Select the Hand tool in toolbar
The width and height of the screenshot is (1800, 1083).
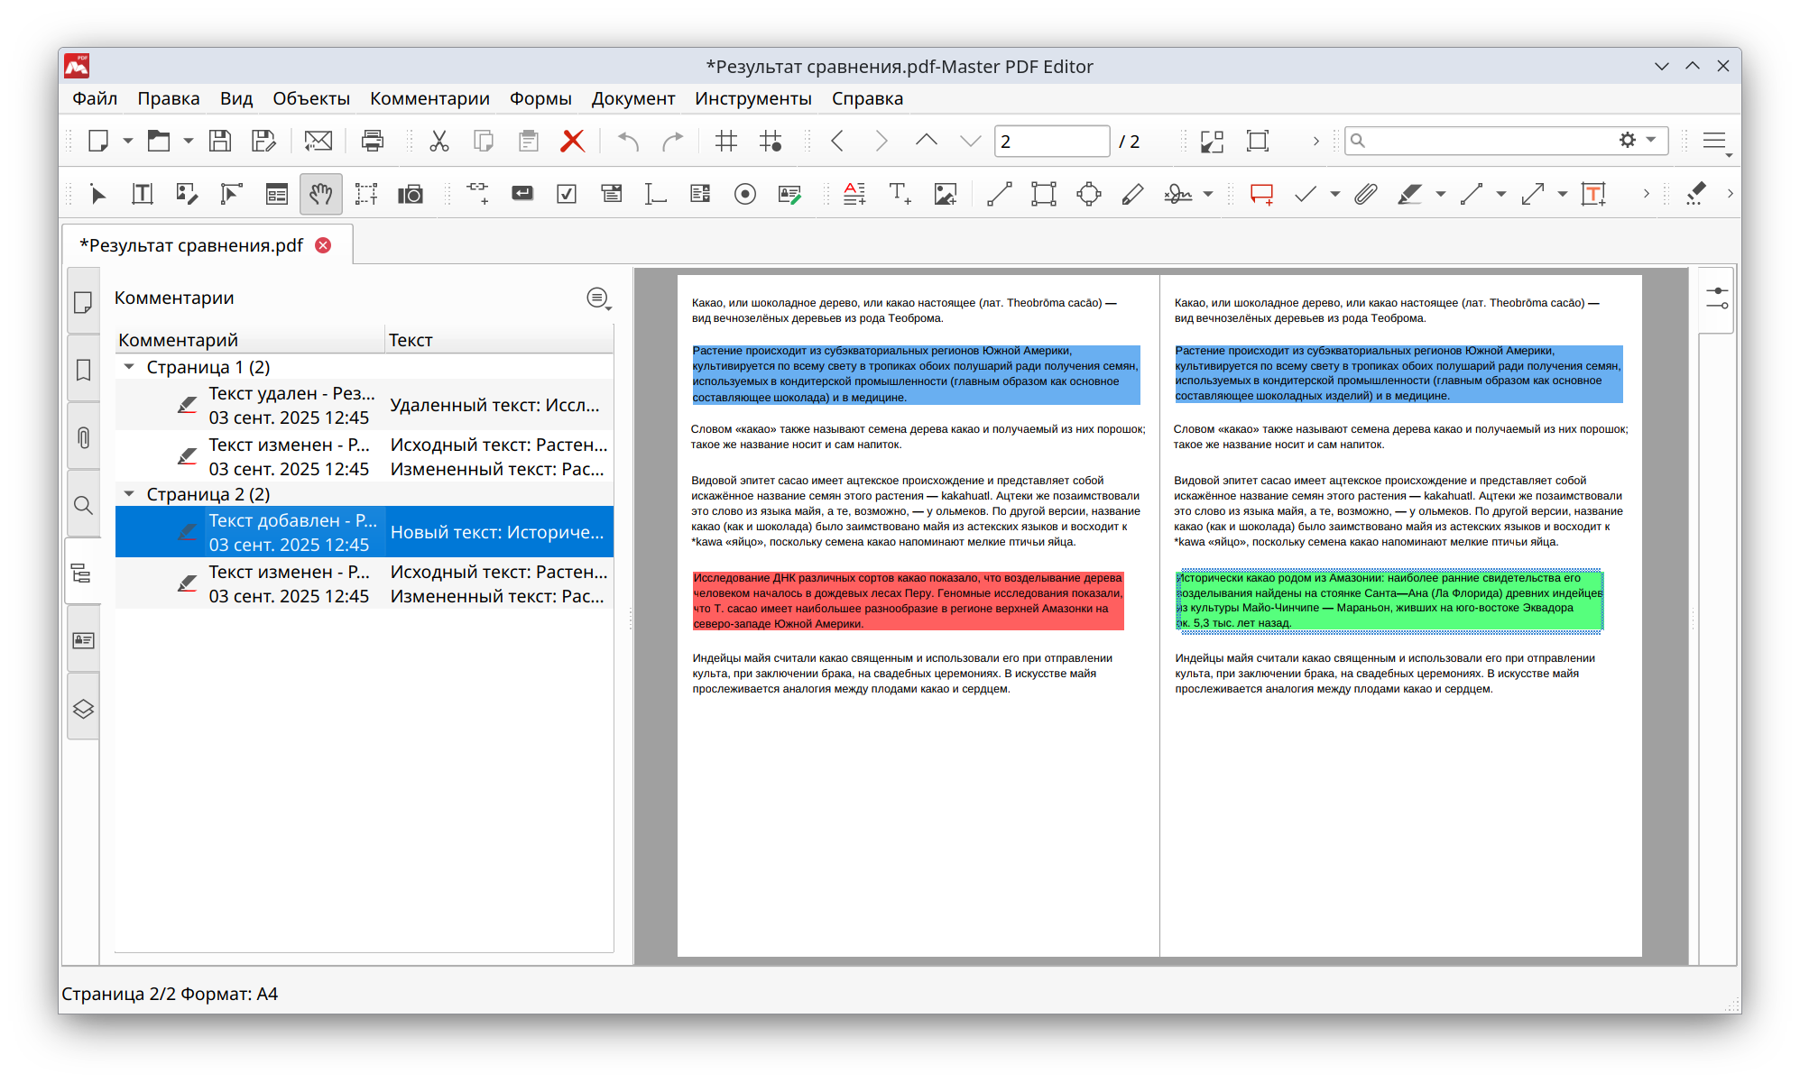pyautogui.click(x=320, y=194)
